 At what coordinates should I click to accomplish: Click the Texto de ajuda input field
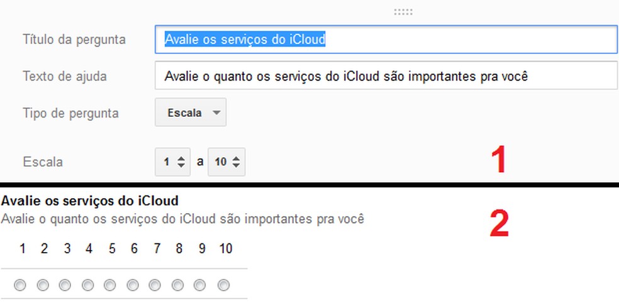coord(386,77)
